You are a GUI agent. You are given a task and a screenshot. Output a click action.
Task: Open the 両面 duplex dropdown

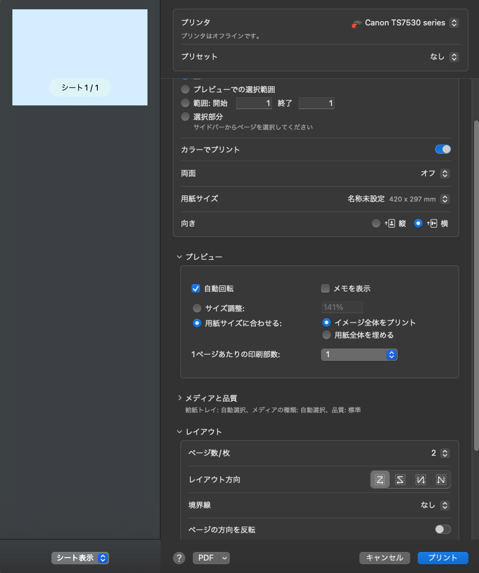[445, 173]
